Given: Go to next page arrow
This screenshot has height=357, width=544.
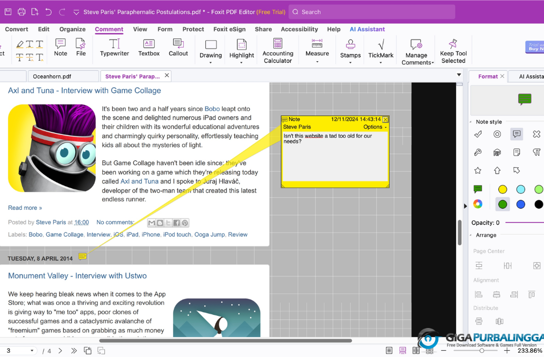Looking at the screenshot, I should point(60,351).
